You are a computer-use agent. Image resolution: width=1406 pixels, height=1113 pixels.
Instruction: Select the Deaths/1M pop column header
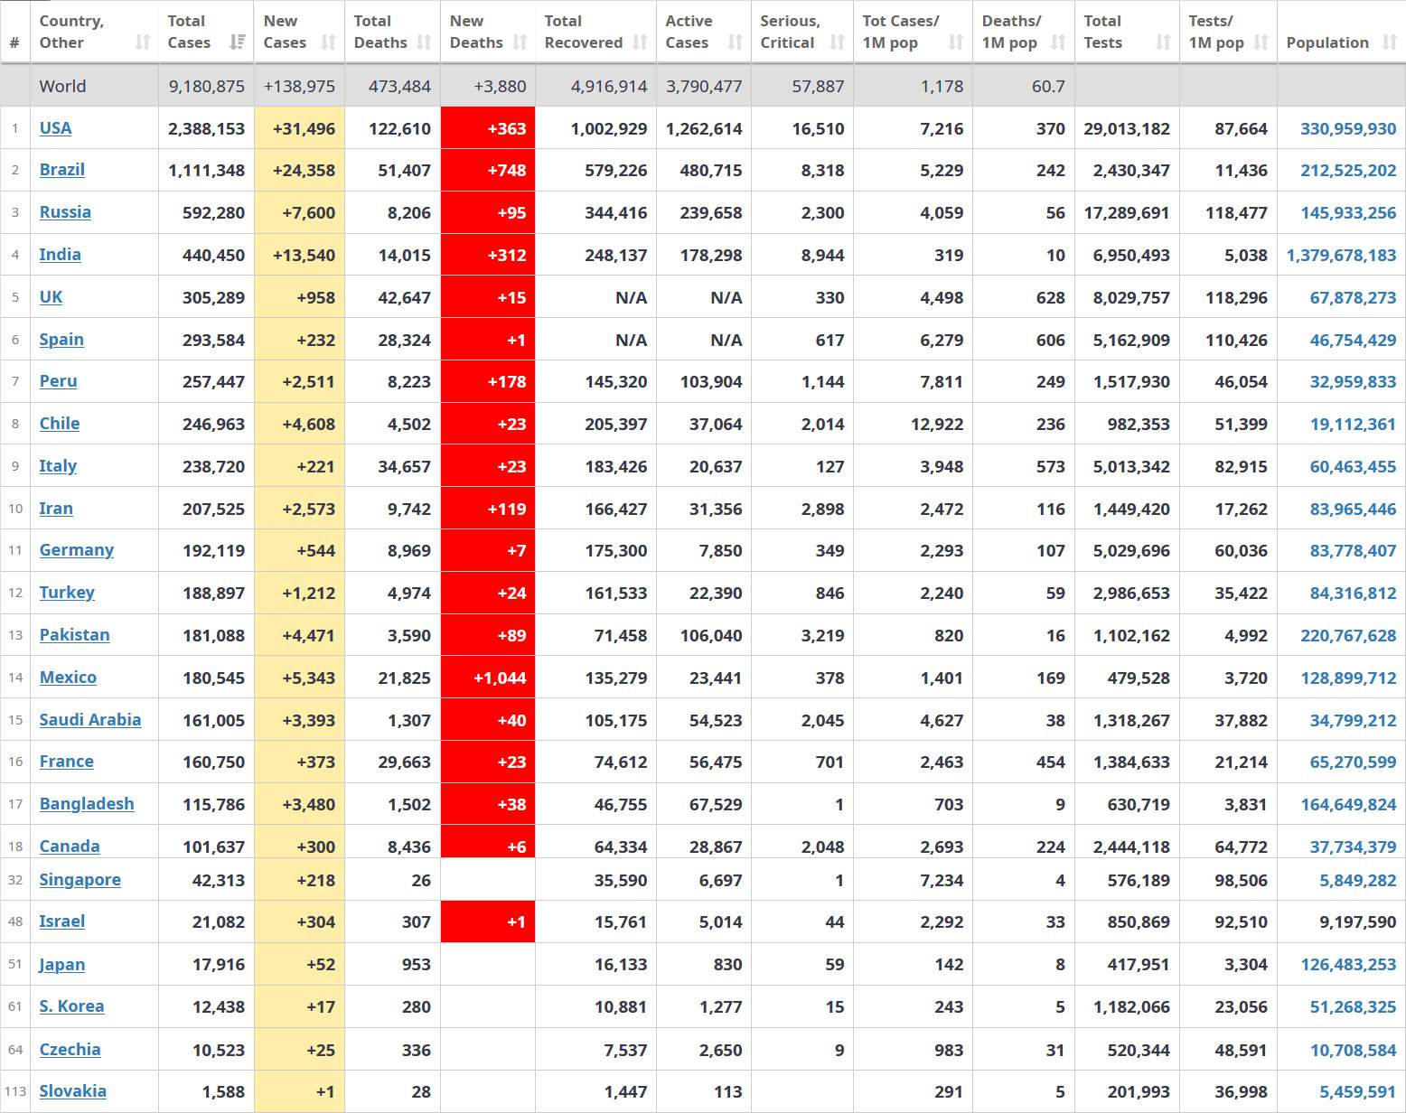pos(1012,32)
